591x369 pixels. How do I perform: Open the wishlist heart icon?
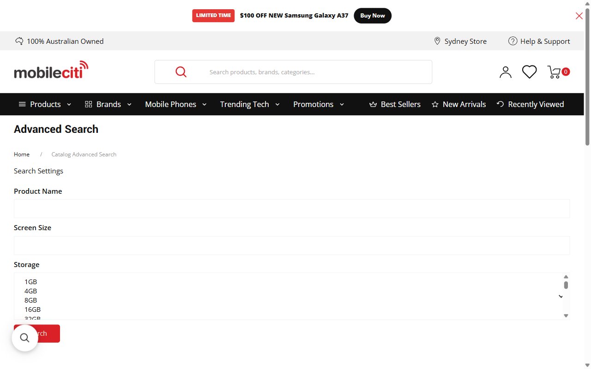[x=529, y=72]
